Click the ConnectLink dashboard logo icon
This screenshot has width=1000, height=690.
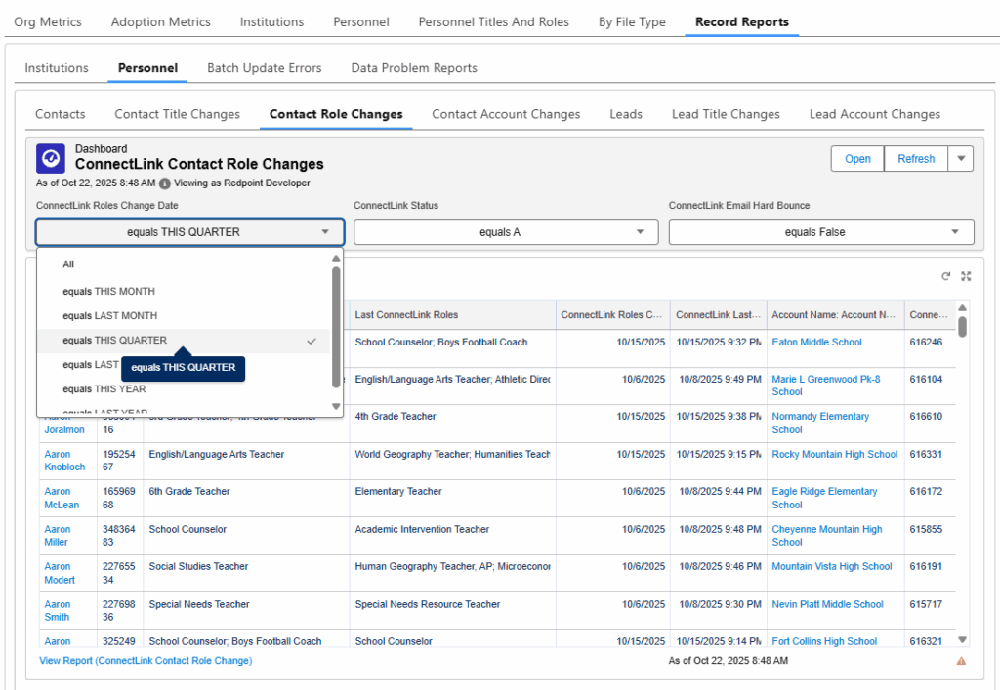[50, 158]
